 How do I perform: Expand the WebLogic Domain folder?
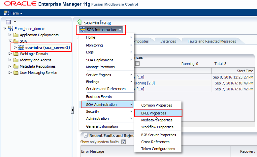pyautogui.click(x=10, y=53)
